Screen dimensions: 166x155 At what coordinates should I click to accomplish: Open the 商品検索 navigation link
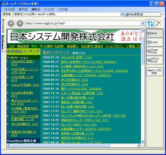click(x=23, y=46)
